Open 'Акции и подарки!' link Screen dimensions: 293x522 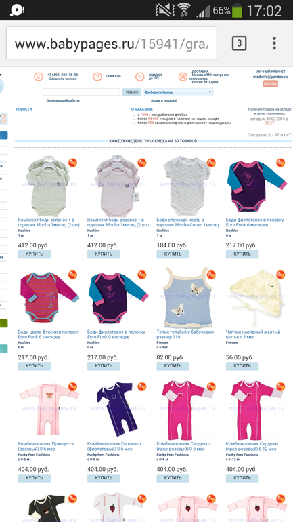point(164,100)
